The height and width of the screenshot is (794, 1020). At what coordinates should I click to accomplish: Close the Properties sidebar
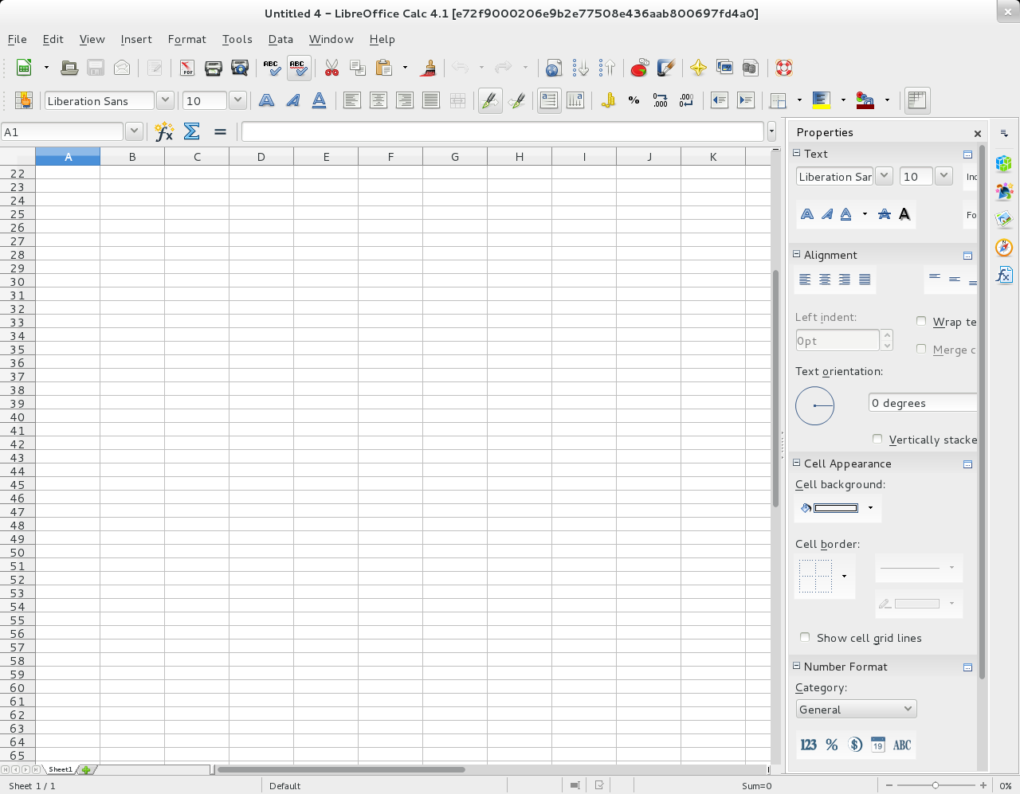pyautogui.click(x=978, y=133)
